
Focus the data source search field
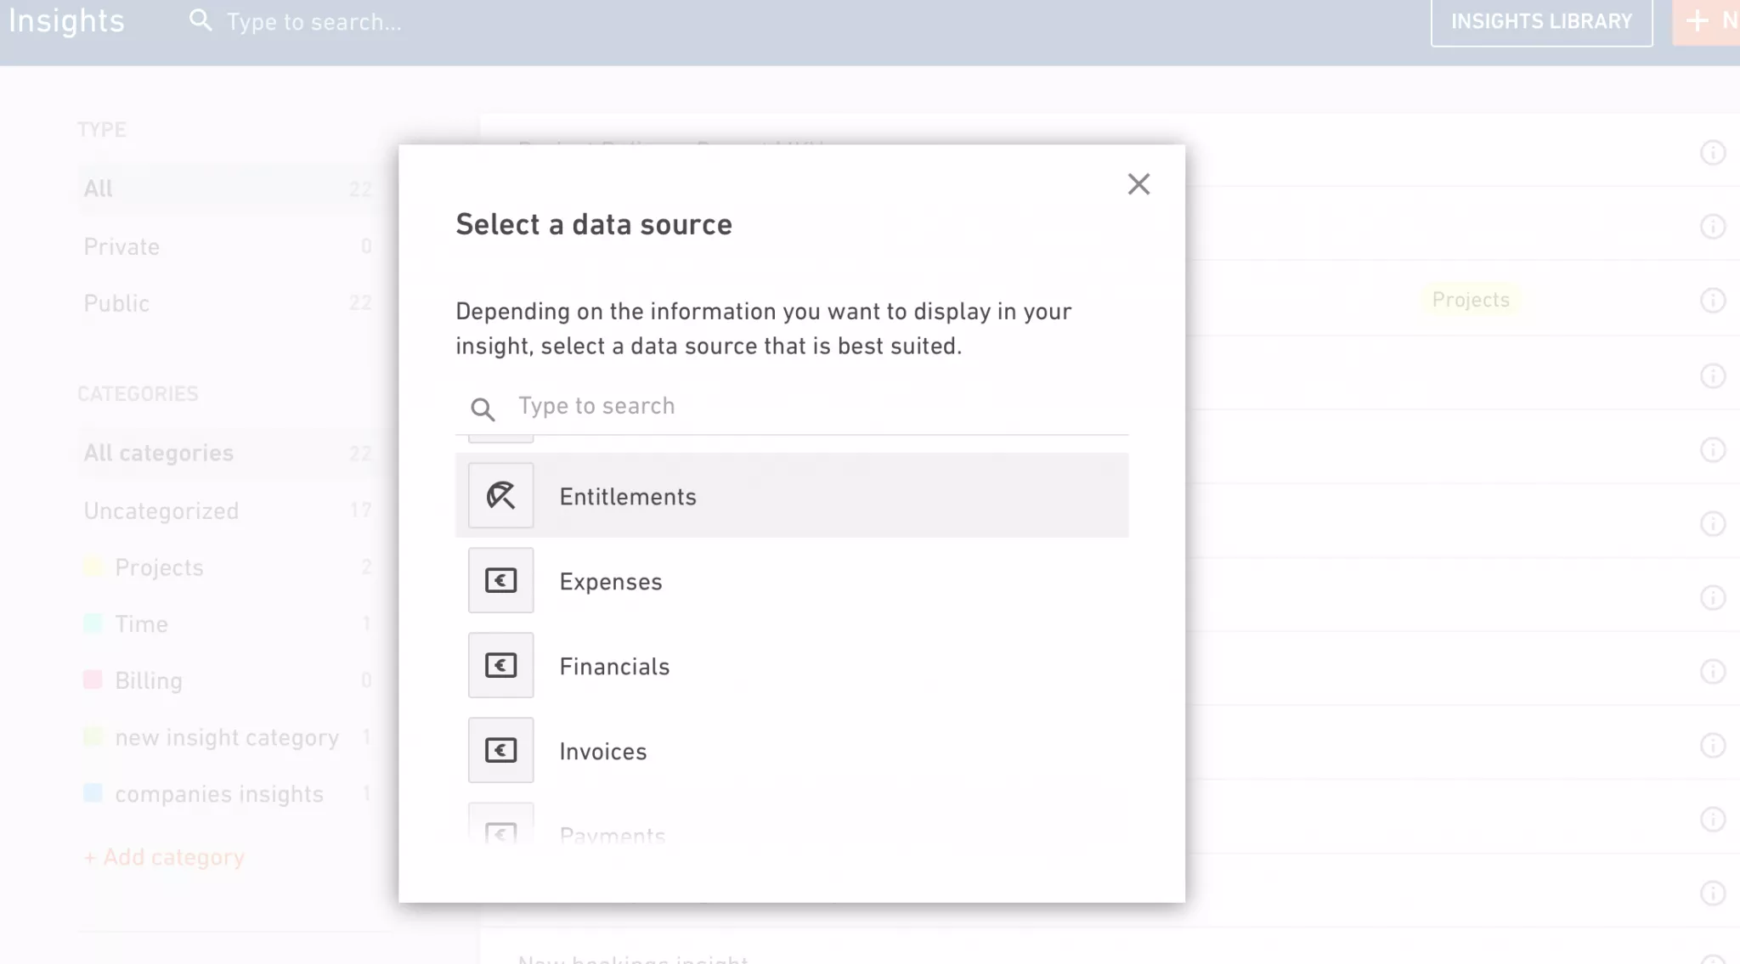792,407
